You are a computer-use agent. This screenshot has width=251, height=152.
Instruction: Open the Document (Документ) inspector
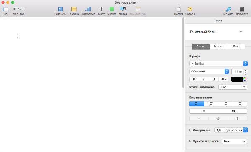pyautogui.click(x=242, y=9)
